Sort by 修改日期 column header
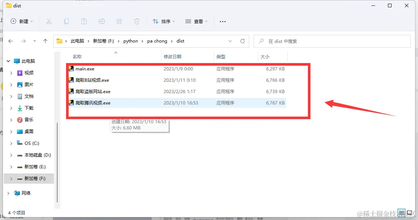The width and height of the screenshot is (418, 220). pos(172,56)
